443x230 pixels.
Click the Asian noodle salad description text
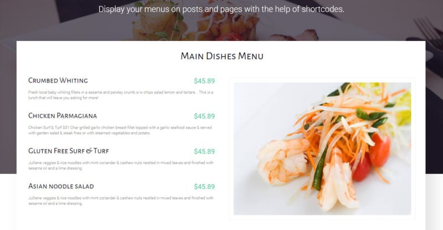[121, 201]
